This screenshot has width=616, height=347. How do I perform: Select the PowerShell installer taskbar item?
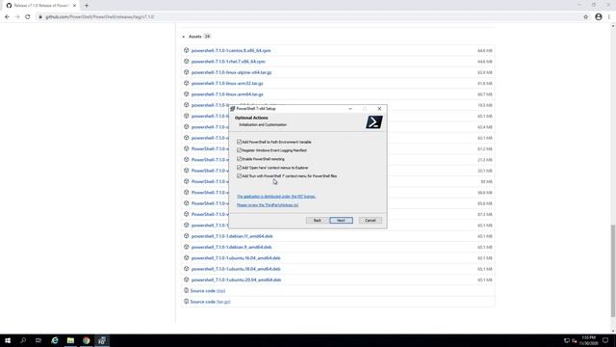[x=102, y=340]
